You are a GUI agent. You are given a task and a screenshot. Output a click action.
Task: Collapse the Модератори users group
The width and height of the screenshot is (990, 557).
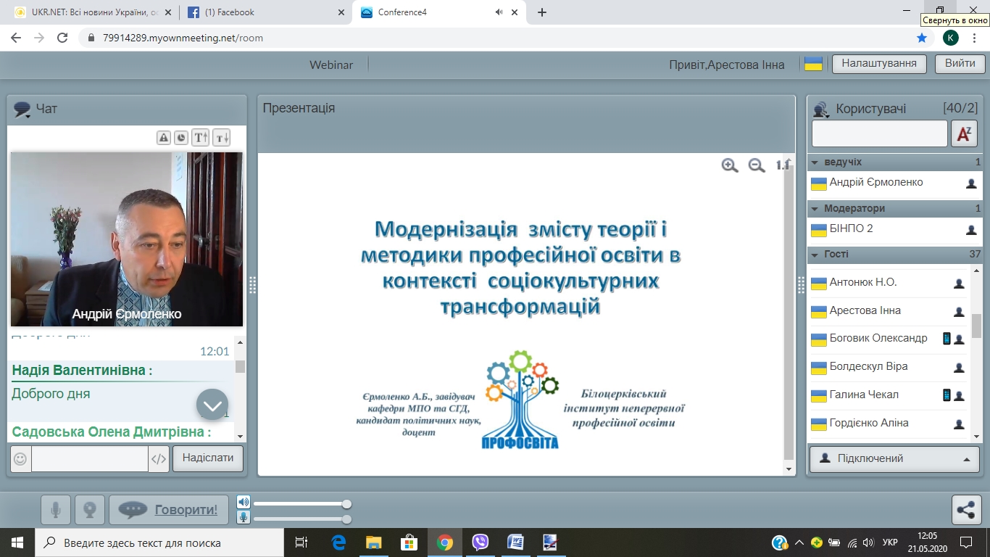pyautogui.click(x=815, y=209)
